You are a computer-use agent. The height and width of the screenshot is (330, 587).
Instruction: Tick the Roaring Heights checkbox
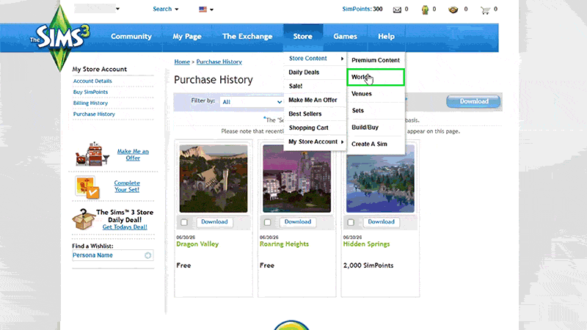click(x=267, y=222)
